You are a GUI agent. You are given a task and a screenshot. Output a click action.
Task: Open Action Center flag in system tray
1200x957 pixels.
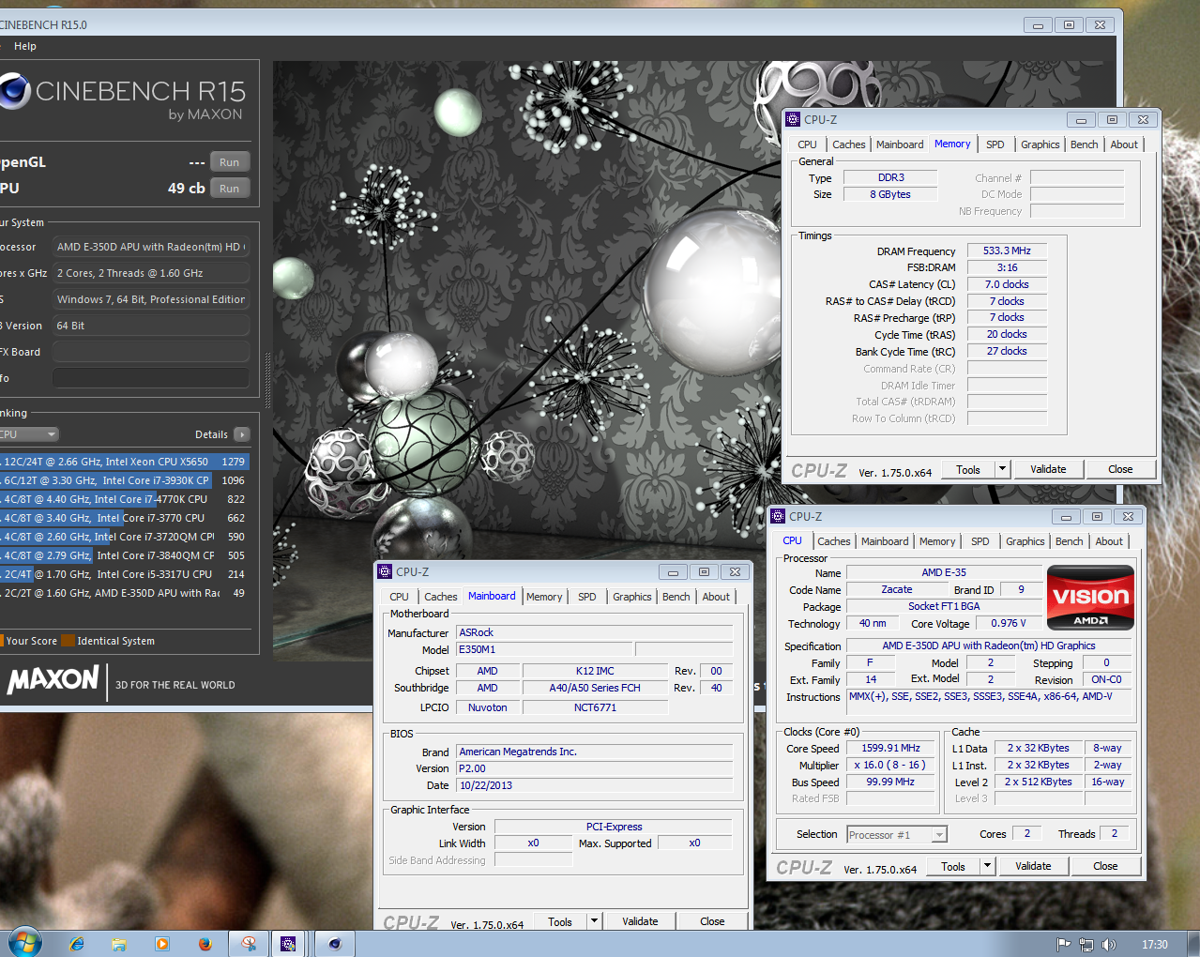(1063, 945)
